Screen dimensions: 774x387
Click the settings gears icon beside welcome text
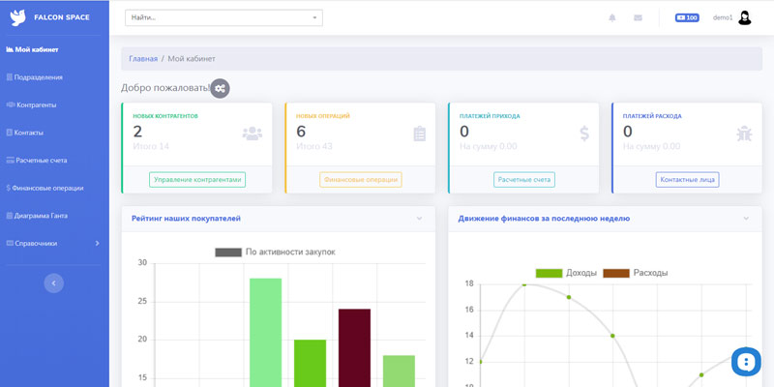click(221, 88)
